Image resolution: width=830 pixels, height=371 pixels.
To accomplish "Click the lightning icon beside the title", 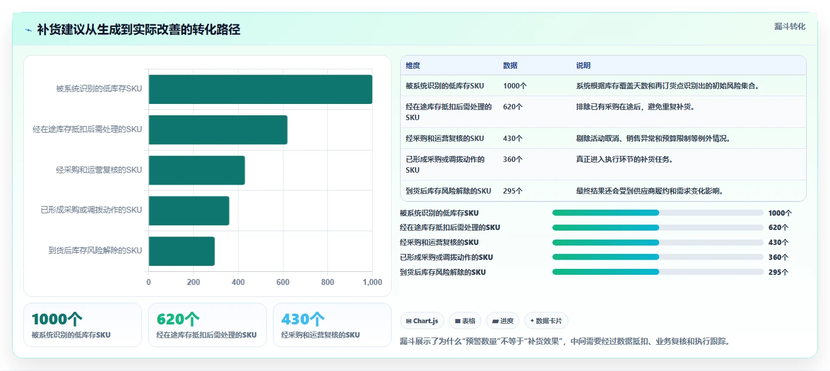I will pos(29,30).
